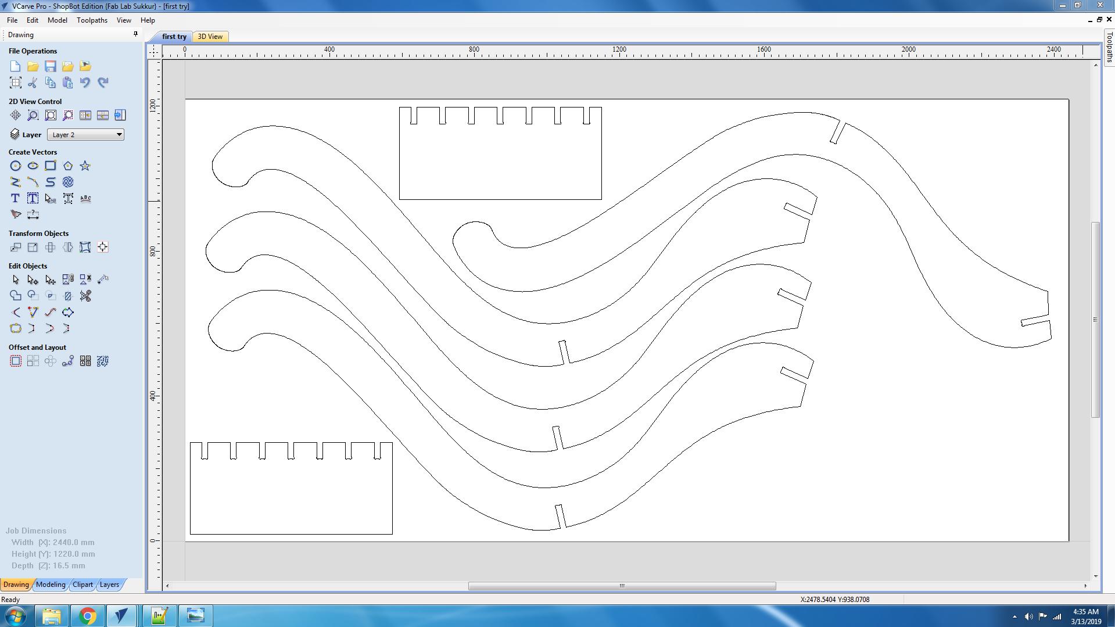
Task: Switch to the Modeling tab
Action: tap(51, 585)
